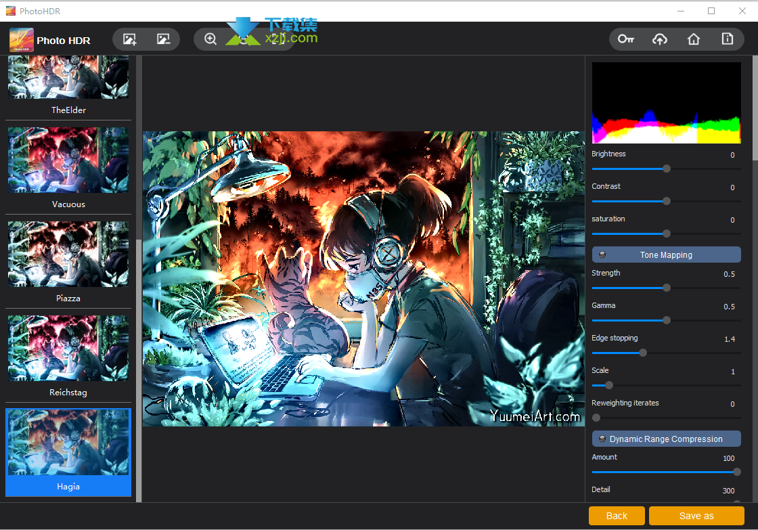Click the zoom in magnifier icon
The height and width of the screenshot is (530, 758).
coord(210,39)
